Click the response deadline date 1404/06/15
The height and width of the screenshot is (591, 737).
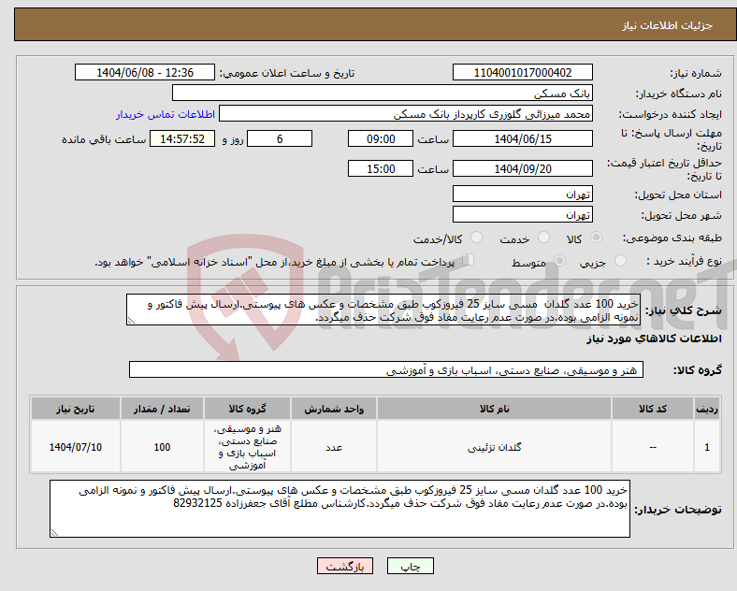523,138
